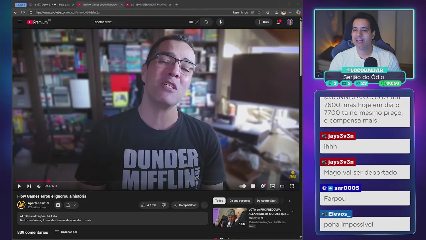
Task: Click the 839 comentários heading
Action: pos(33,232)
